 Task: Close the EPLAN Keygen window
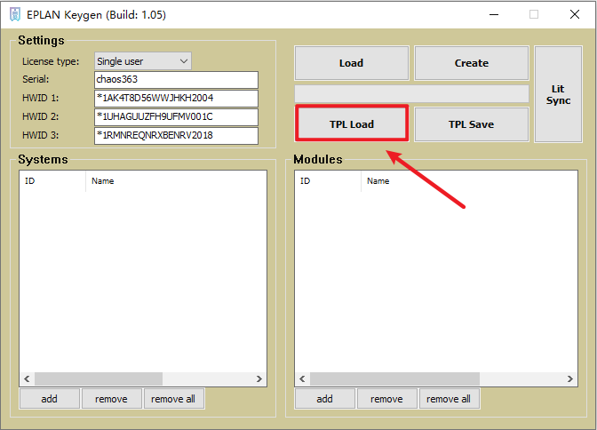click(x=575, y=15)
